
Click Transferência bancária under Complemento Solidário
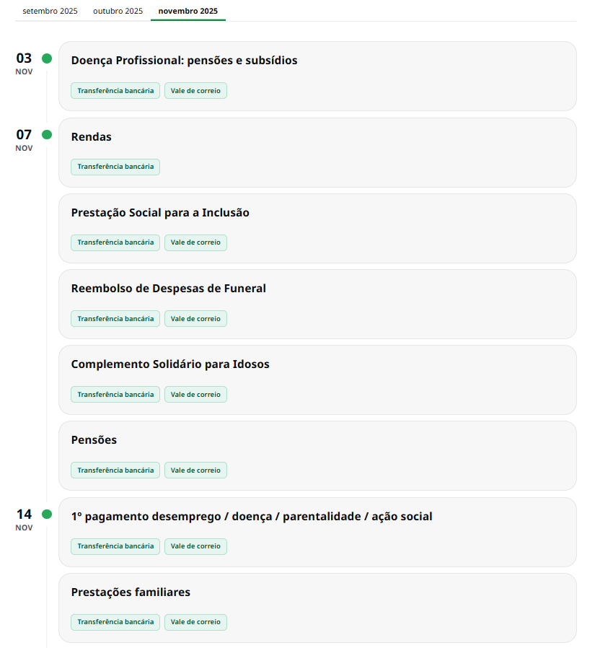tap(115, 395)
